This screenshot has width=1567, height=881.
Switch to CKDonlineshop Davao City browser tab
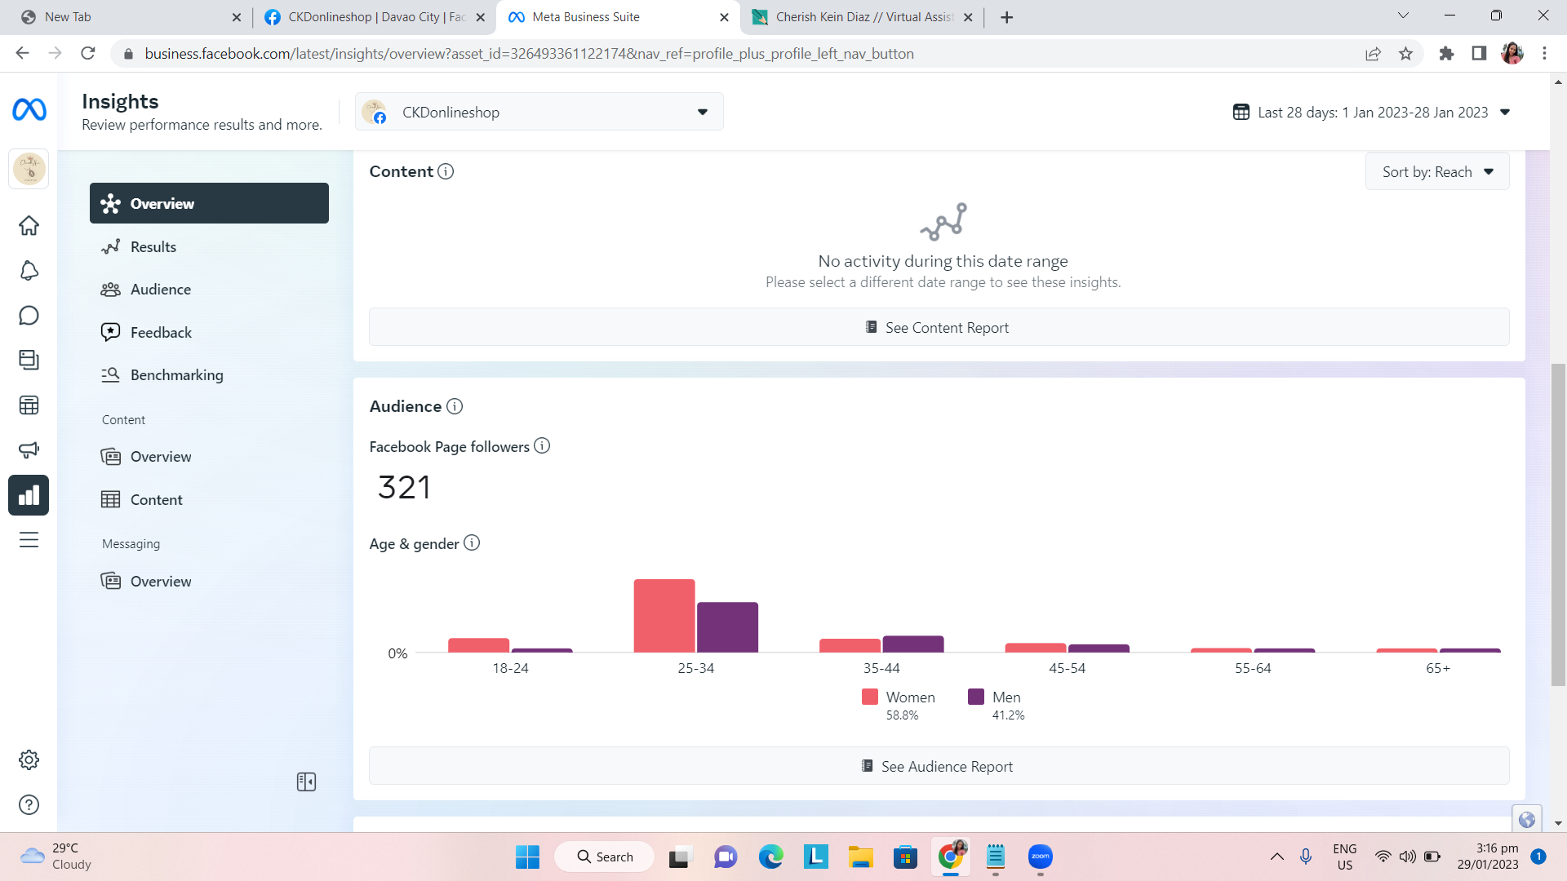[375, 17]
